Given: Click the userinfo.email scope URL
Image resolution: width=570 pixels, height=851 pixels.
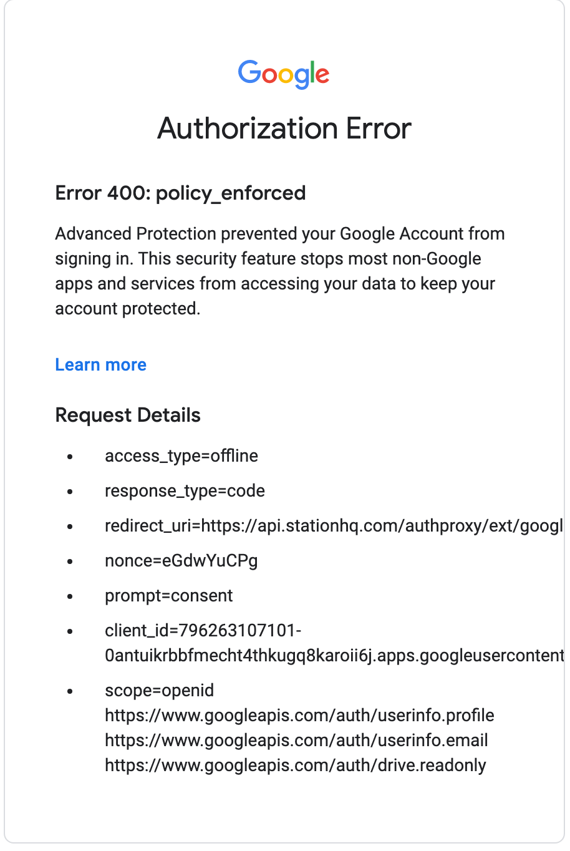Looking at the screenshot, I should pyautogui.click(x=296, y=741).
